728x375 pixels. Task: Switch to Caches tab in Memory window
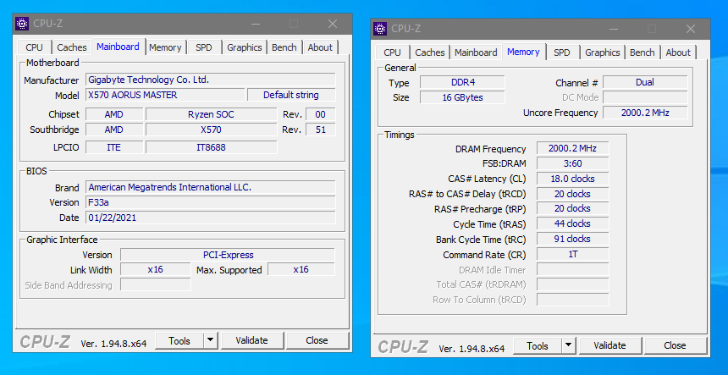pos(429,52)
